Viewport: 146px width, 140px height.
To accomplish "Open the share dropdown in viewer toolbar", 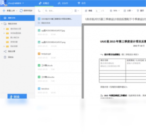I will click(128, 11).
